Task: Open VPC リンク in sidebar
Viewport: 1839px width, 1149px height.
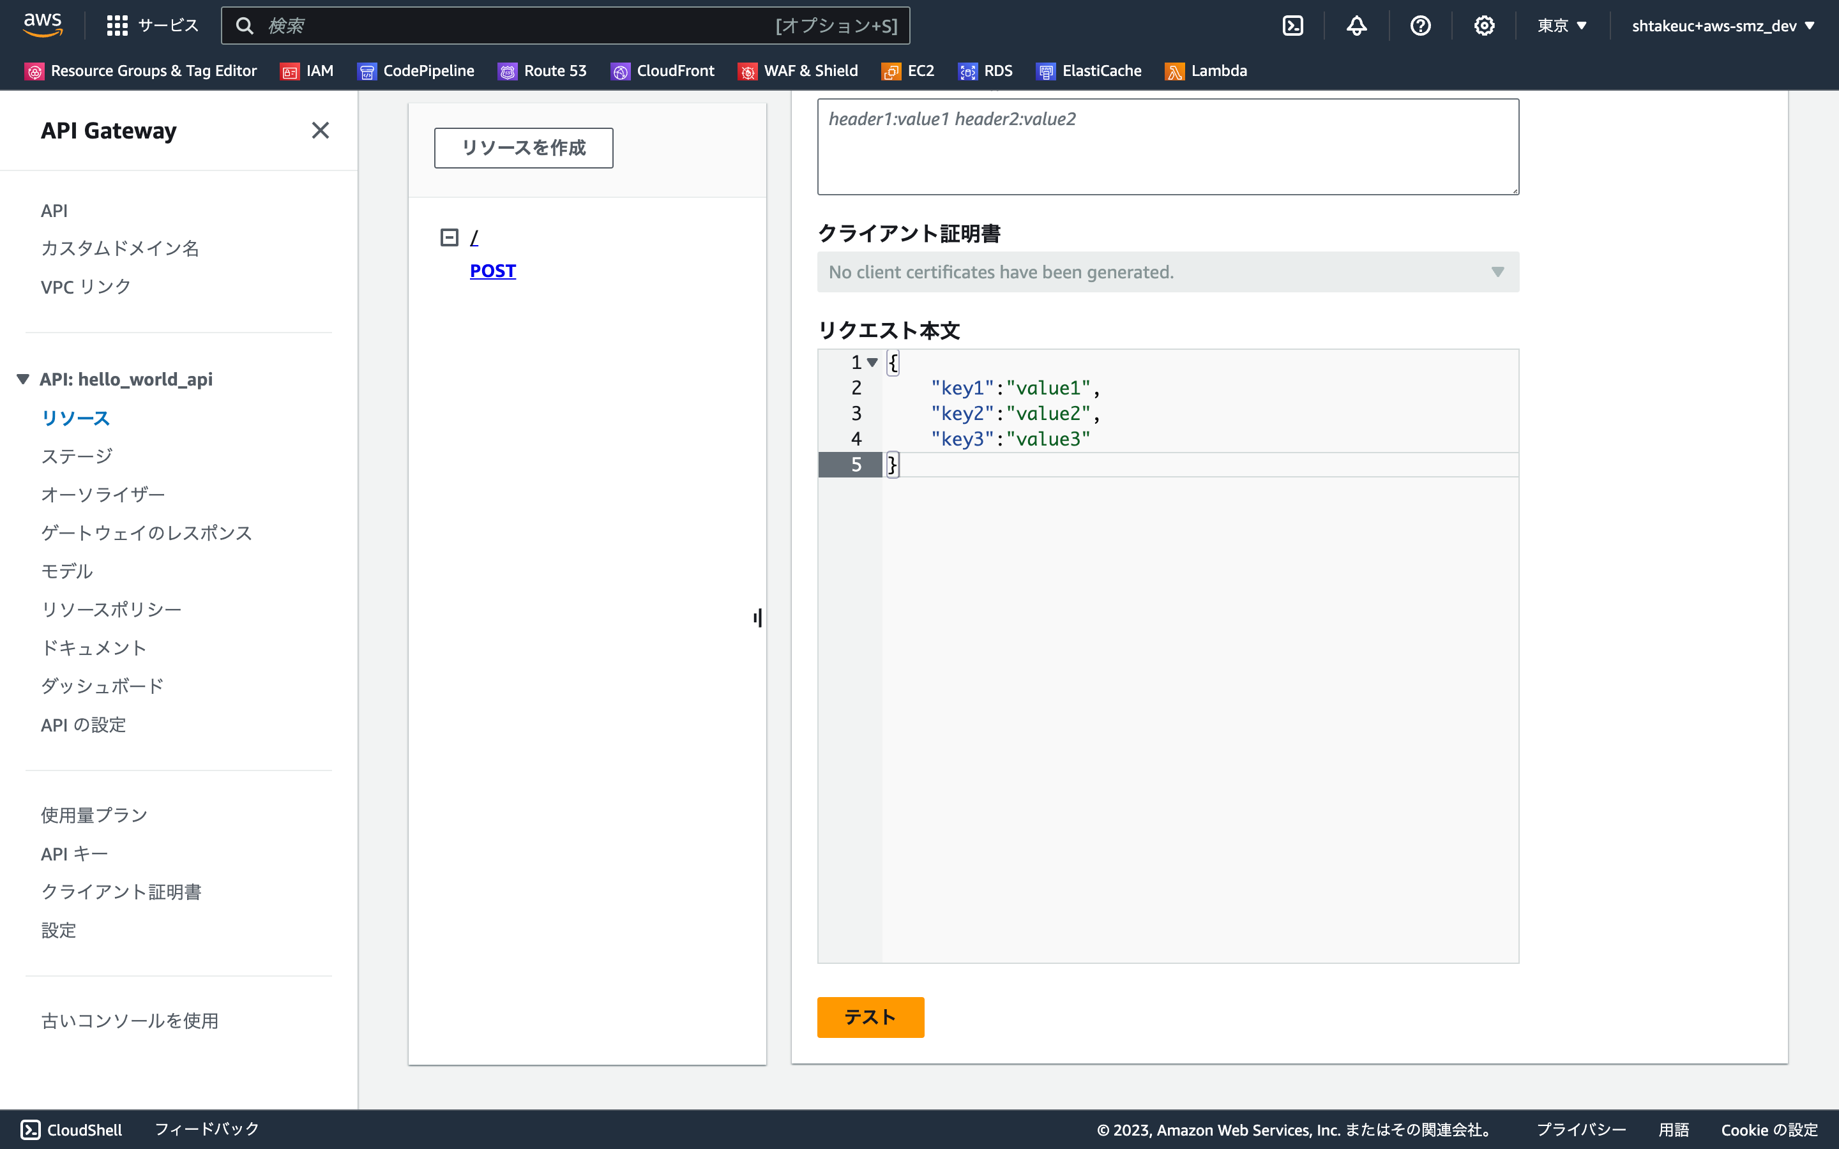Action: click(86, 287)
